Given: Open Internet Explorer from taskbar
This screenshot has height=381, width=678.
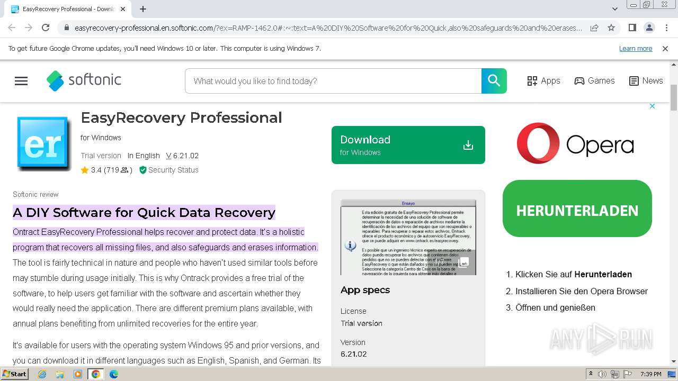Looking at the screenshot, I should coord(42,374).
